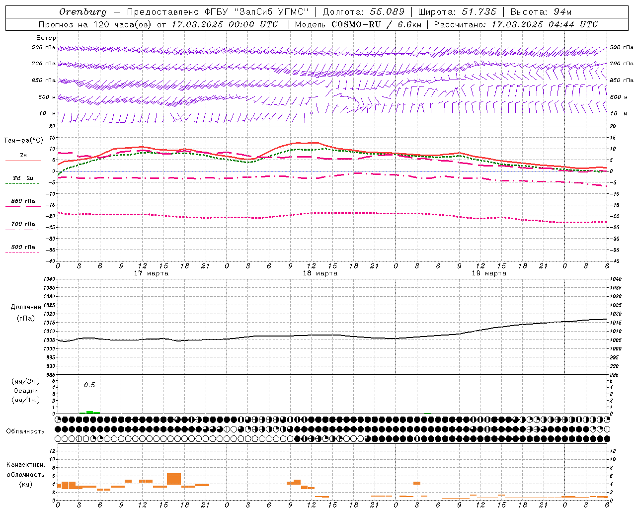Click the Конвективн. label
Viewport: 636px width, 509px height.
[x=25, y=465]
